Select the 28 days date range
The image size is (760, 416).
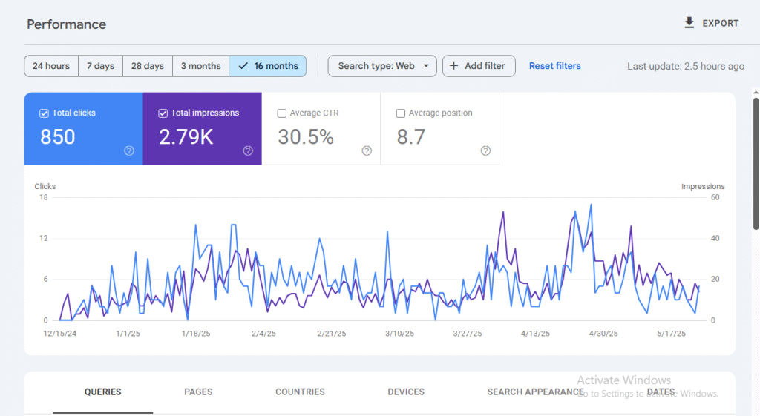148,66
